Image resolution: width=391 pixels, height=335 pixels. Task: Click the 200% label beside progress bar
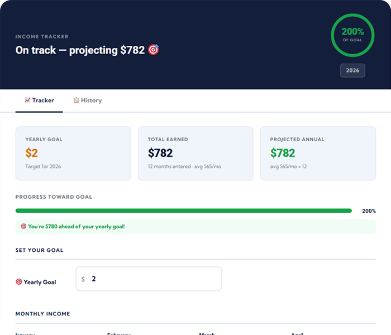tap(369, 211)
